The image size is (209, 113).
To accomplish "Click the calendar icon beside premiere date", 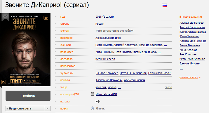I will pyautogui.click(x=92, y=94).
